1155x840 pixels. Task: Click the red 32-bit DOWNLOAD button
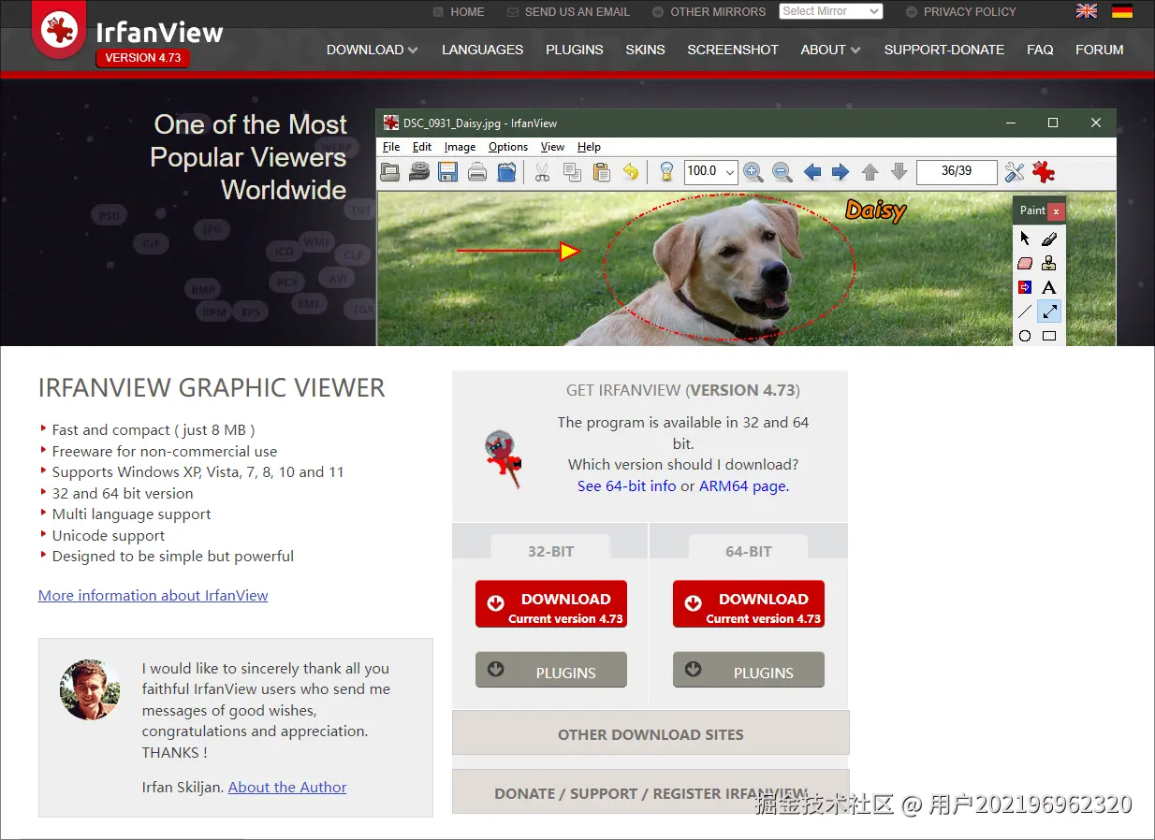tap(551, 604)
